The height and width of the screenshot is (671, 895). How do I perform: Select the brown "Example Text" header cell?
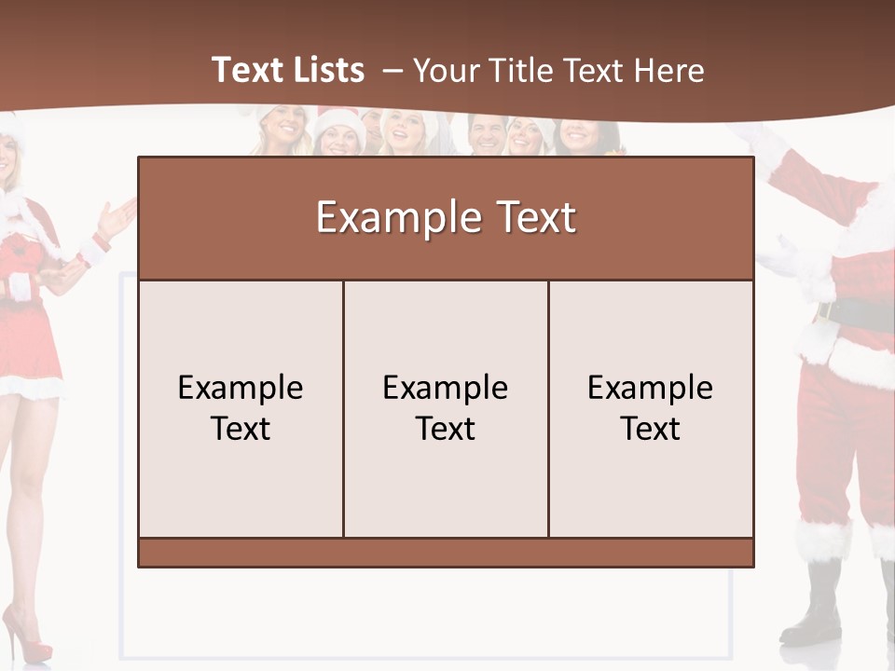point(446,218)
